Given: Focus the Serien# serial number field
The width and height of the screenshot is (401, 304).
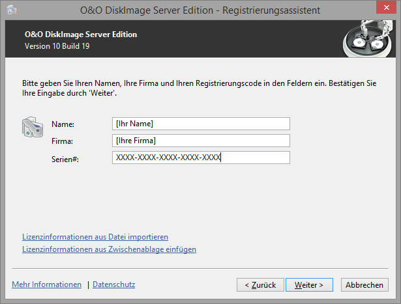Looking at the screenshot, I should pos(201,158).
